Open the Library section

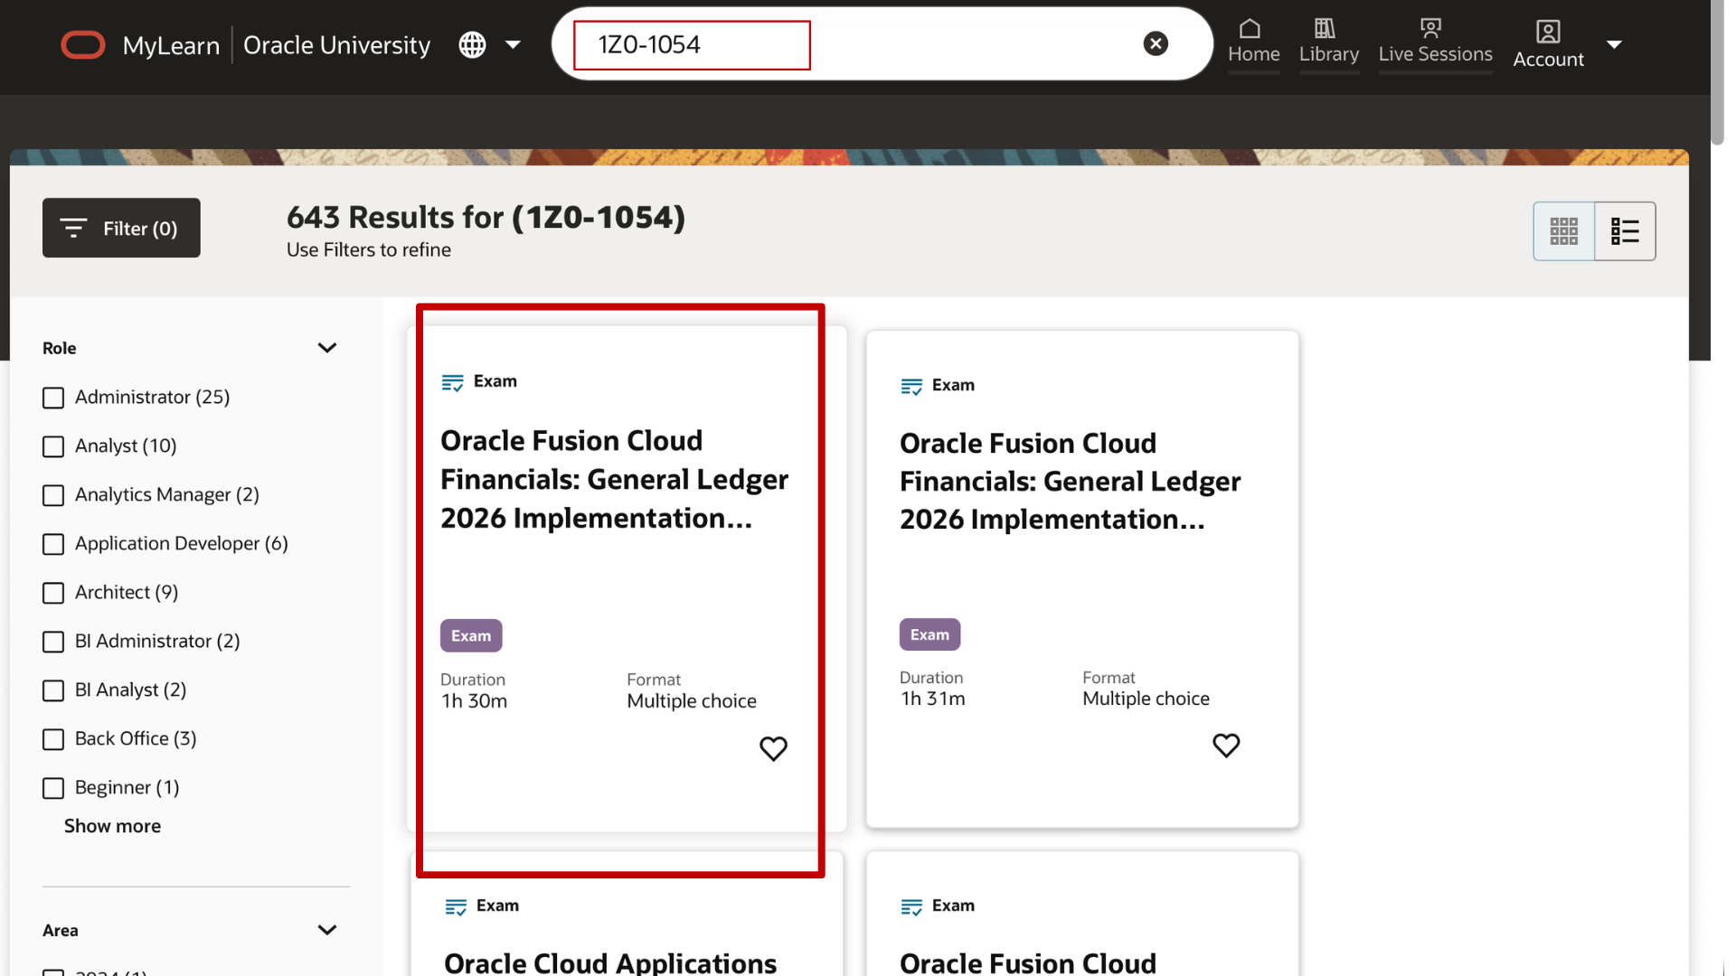click(x=1329, y=41)
